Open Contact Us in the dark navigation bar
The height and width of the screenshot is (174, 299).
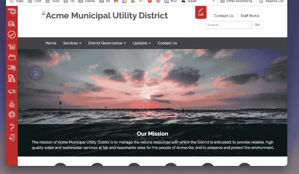point(167,43)
